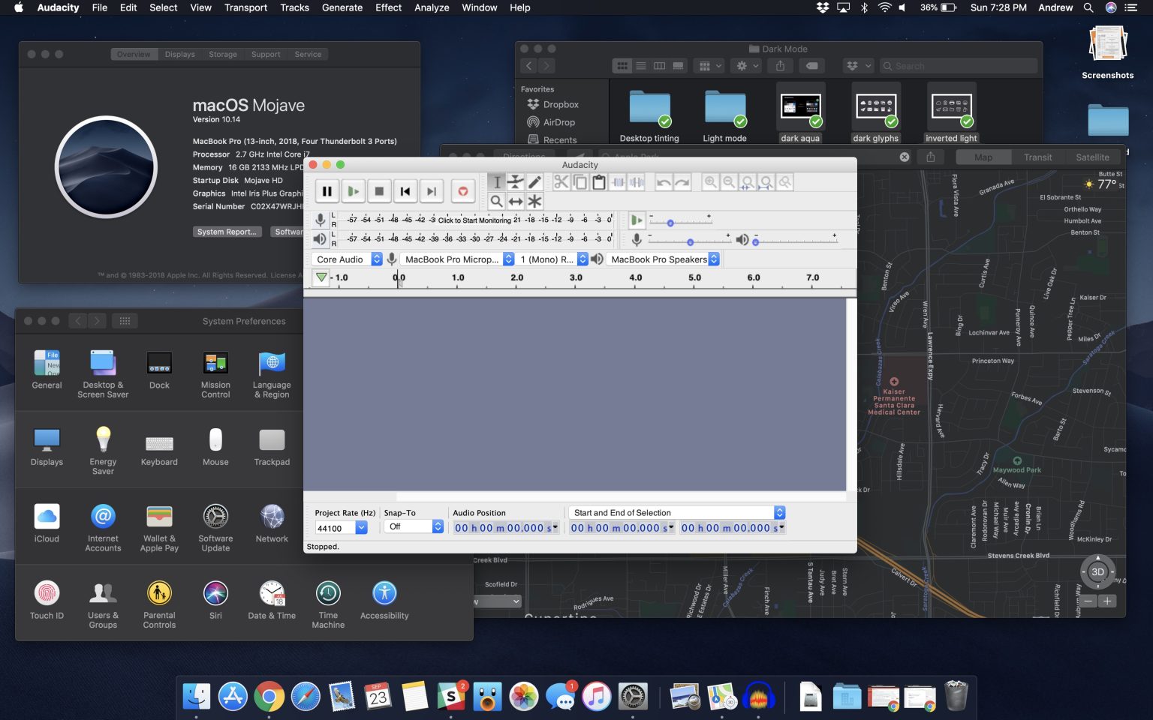Select the dark aqua wallpaper thumbnail
This screenshot has height=720, width=1153.
coord(800,105)
